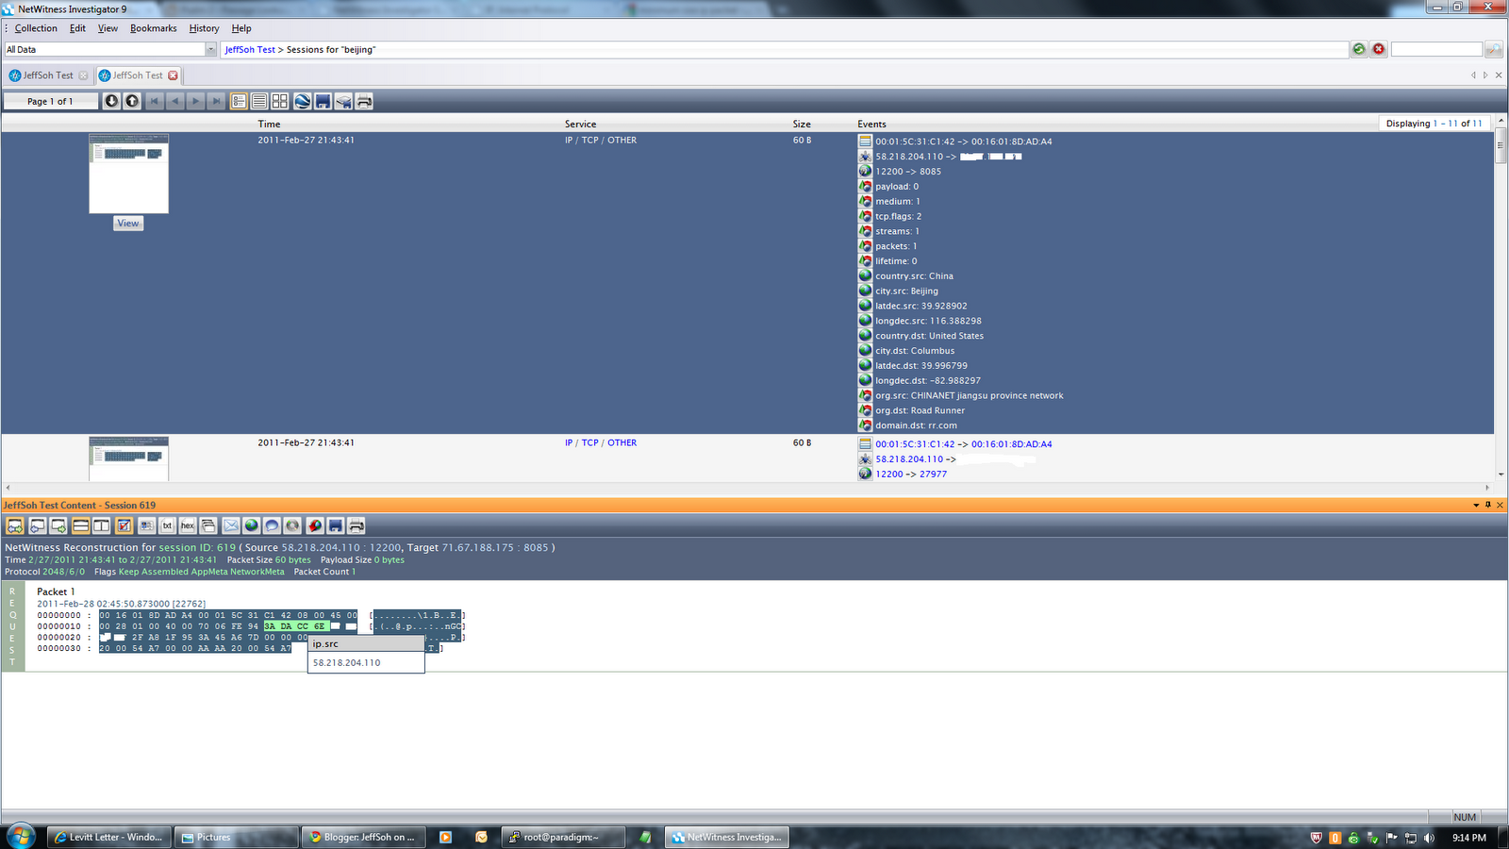Image resolution: width=1509 pixels, height=849 pixels.
Task: Export sessions with the drive icon
Action: (344, 101)
